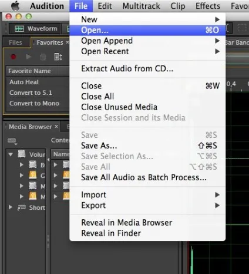Click the reorder favorites icon
The image size is (249, 274).
[x=58, y=57]
